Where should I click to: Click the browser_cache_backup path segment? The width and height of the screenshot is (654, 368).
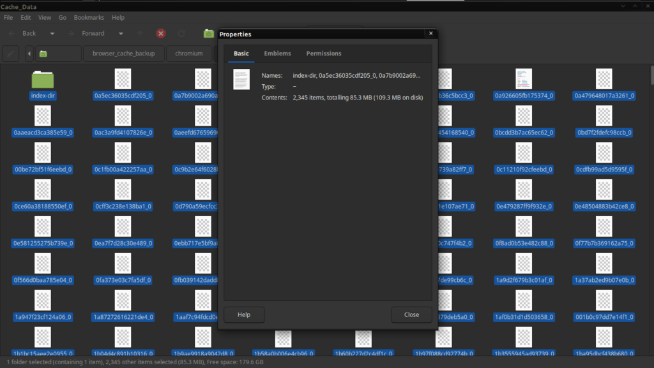tap(124, 54)
